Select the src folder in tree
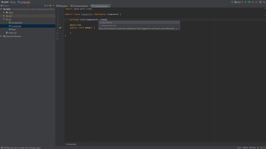The image size is (266, 149). click(x=8, y=19)
